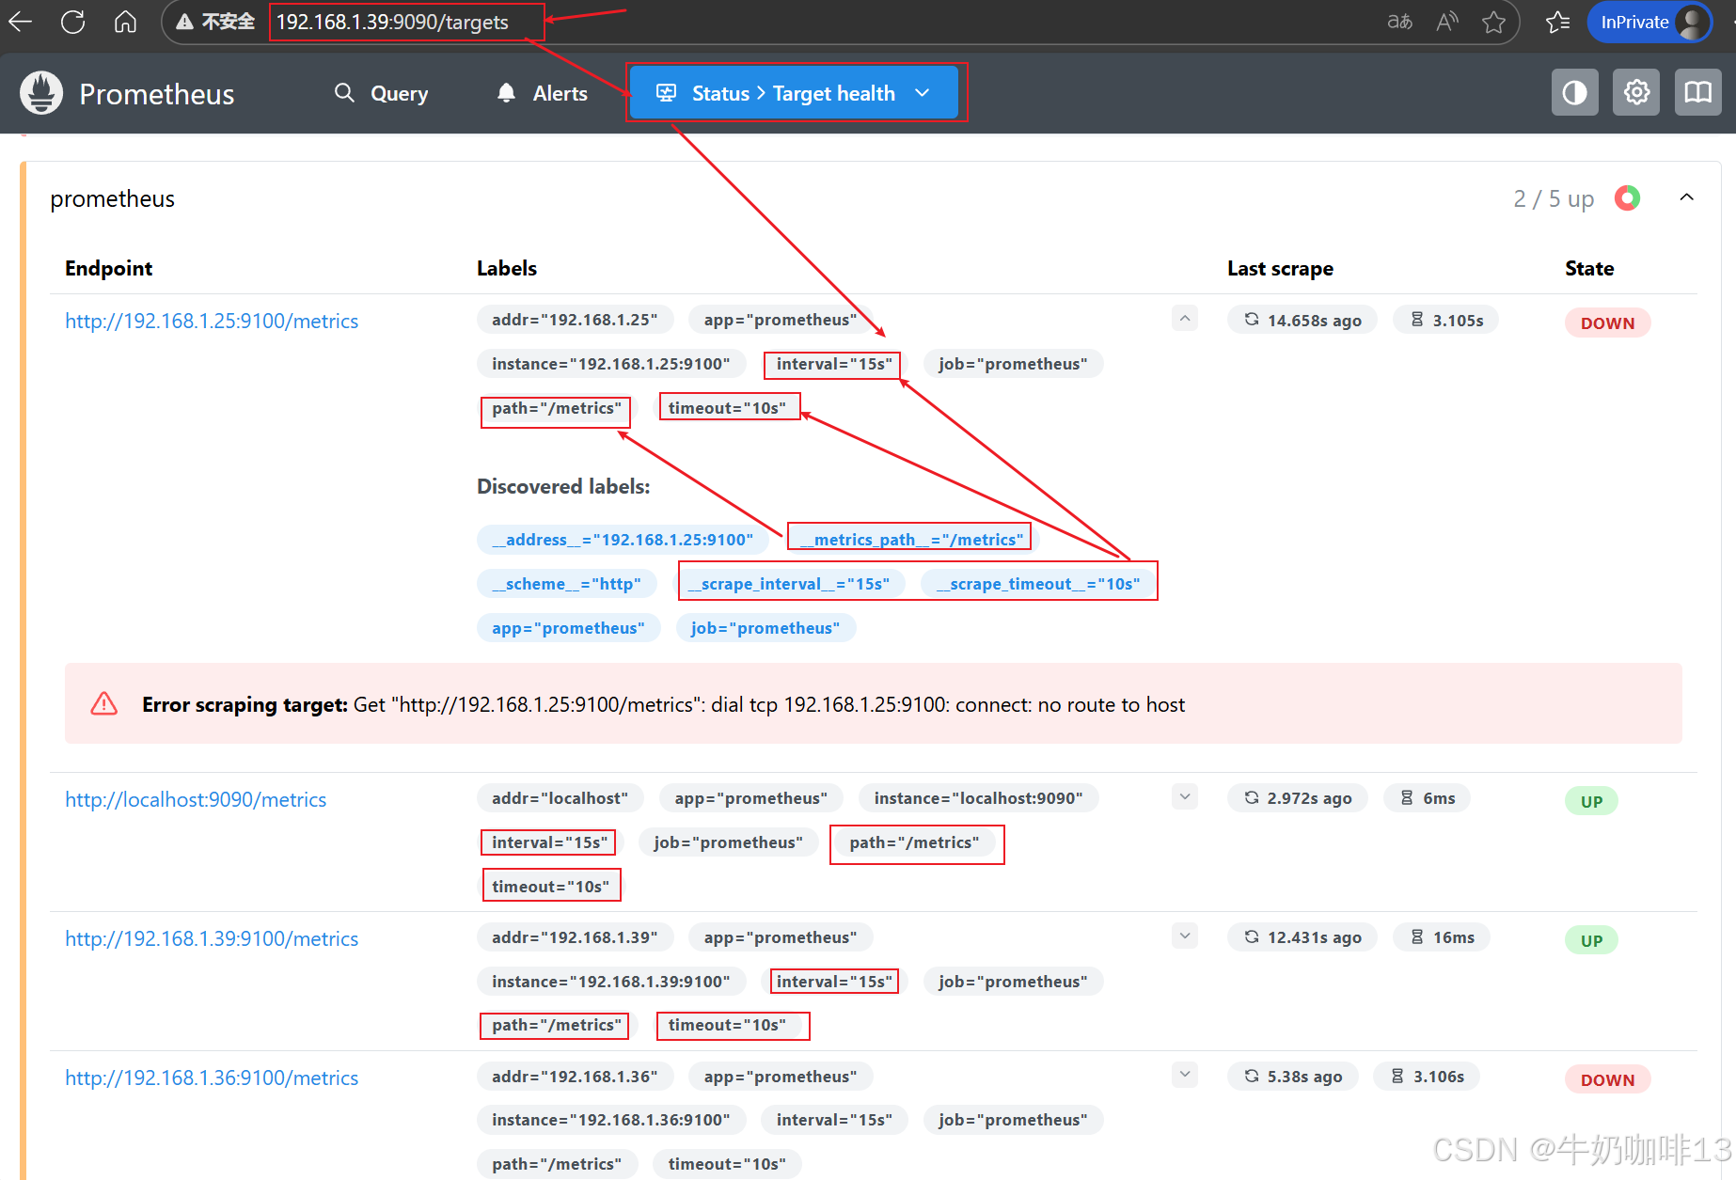
Task: Click the 5.38s ago last scrape badge
Action: coord(1293,1077)
